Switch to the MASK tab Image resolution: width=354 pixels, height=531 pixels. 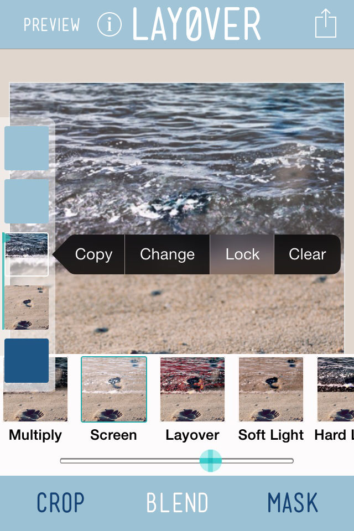tap(293, 503)
